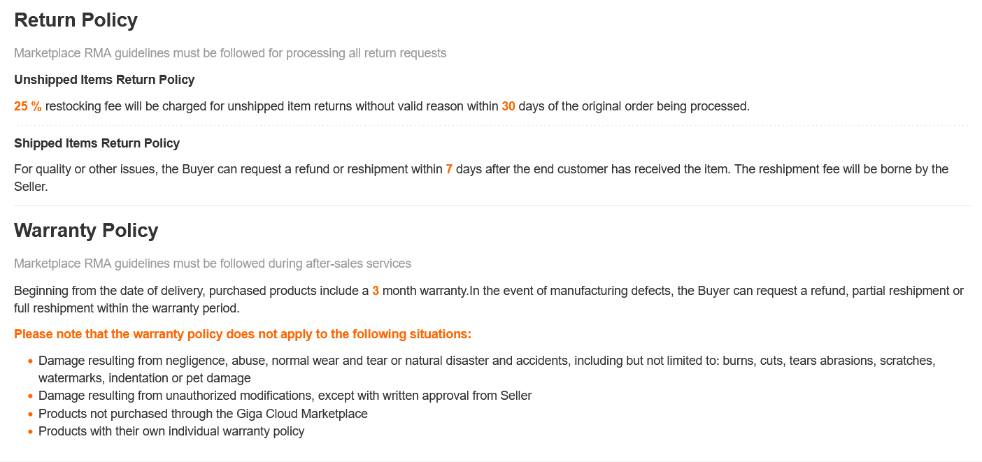Click the unauthorized modifications bullet text
Image resolution: width=982 pixels, height=462 pixels.
coord(285,396)
